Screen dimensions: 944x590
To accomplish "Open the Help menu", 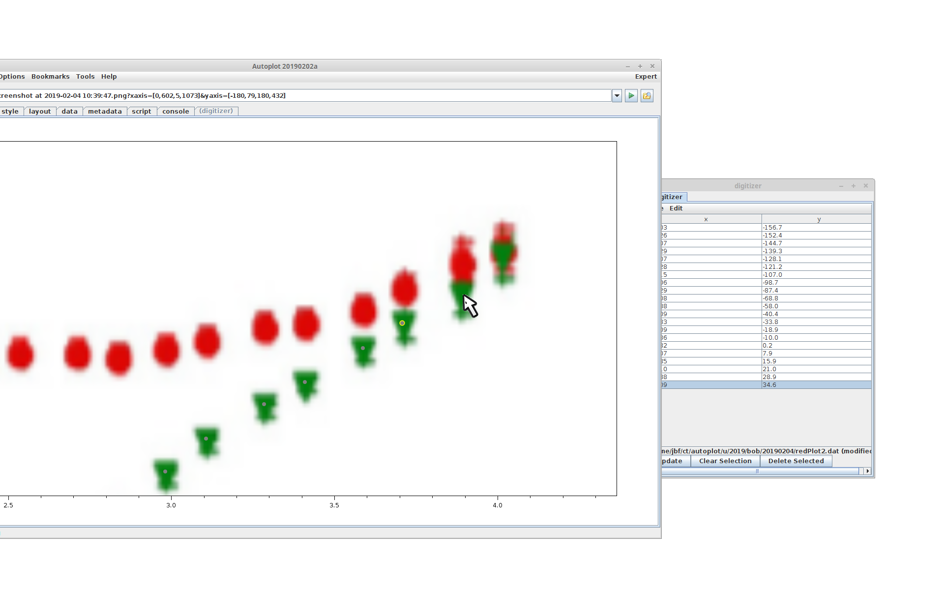I will [x=109, y=77].
